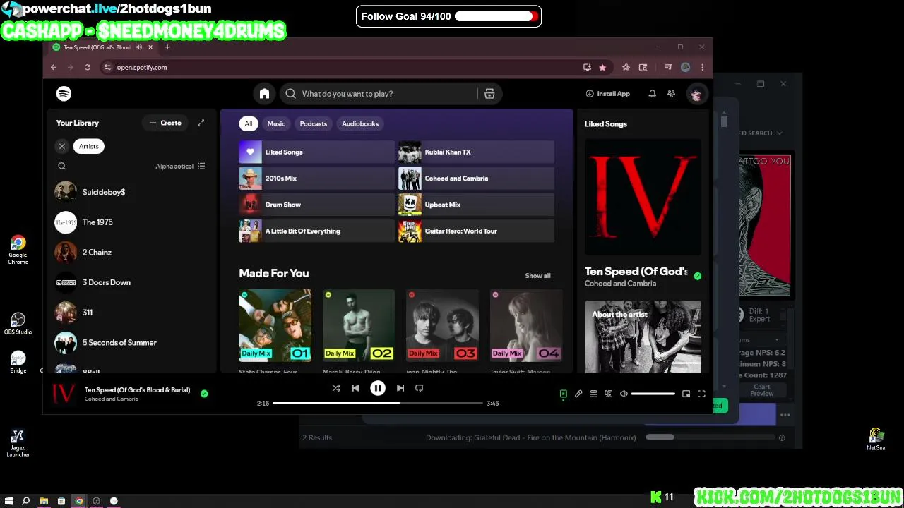Seek in the song progress bar

pos(378,403)
